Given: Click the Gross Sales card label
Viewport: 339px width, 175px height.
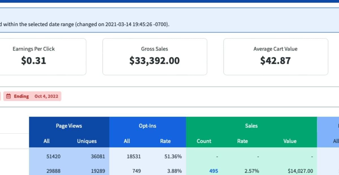Looking at the screenshot, I should click(x=155, y=49).
